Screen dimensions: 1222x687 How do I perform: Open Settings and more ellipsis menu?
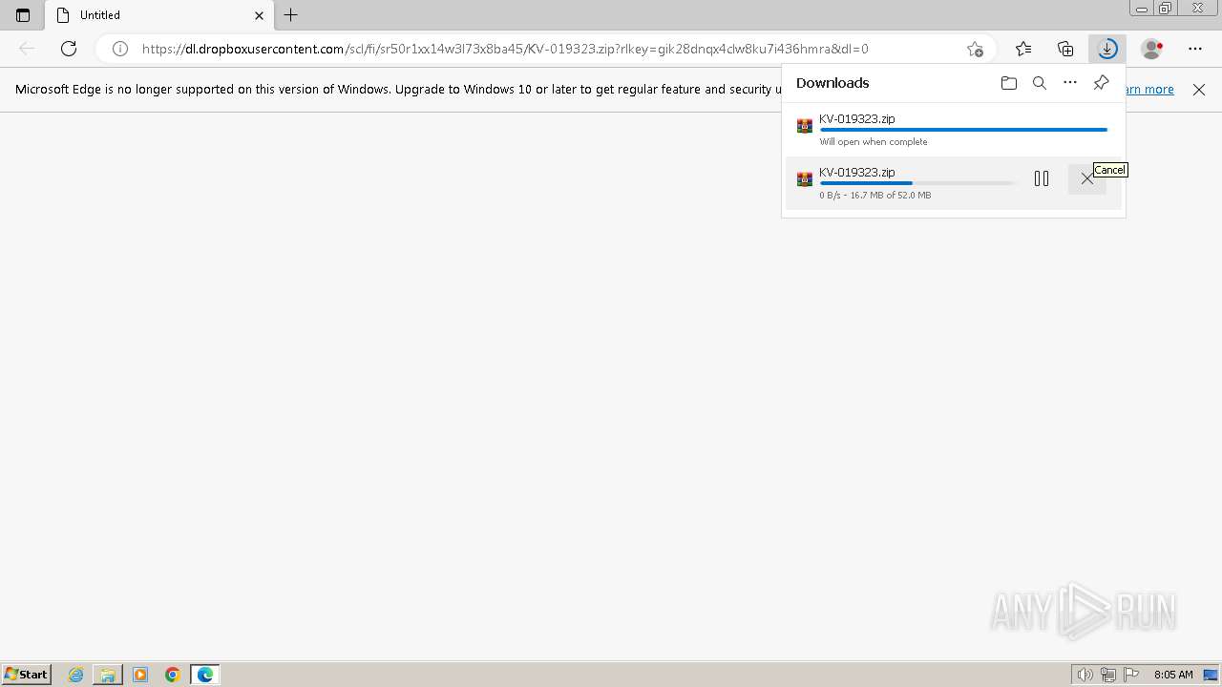coord(1195,49)
